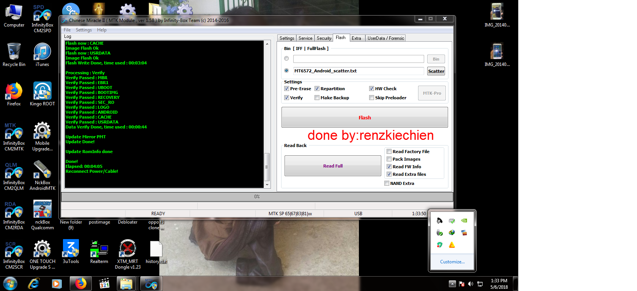Viewport: 637px width, 291px height.
Task: Select the Bin file radio button
Action: [286, 59]
